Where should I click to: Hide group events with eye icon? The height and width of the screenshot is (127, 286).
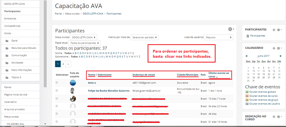(247, 100)
